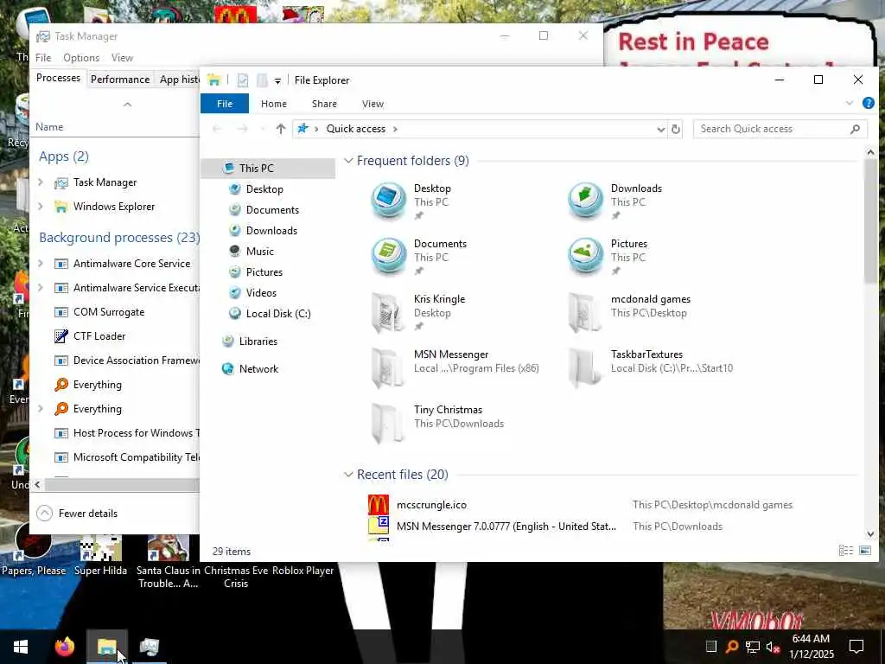Screen dimensions: 885x664
Task: Open the Kris Kringle folder icon
Action: pos(388,311)
